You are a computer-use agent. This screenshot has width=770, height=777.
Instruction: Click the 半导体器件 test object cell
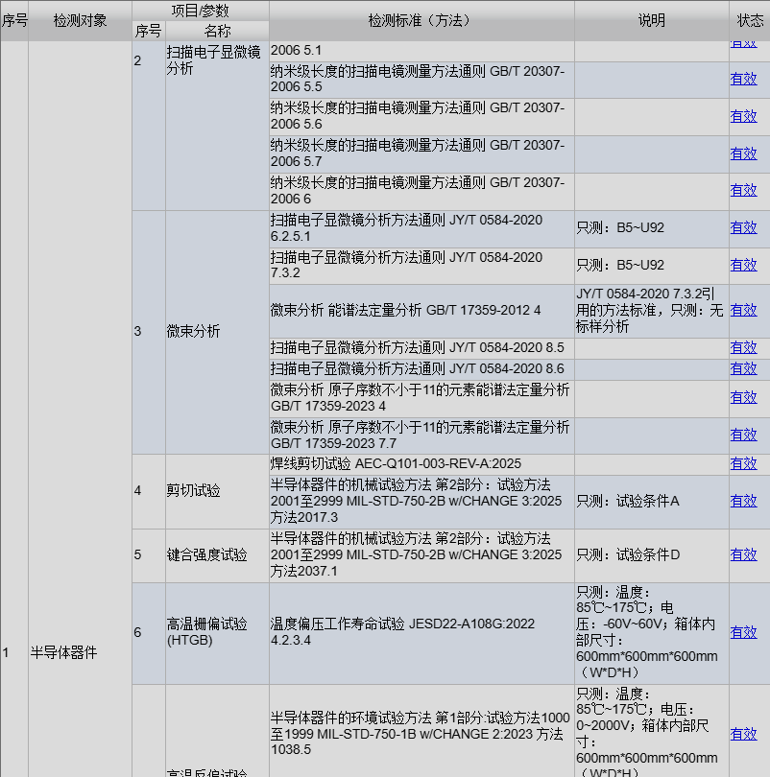[x=63, y=652]
